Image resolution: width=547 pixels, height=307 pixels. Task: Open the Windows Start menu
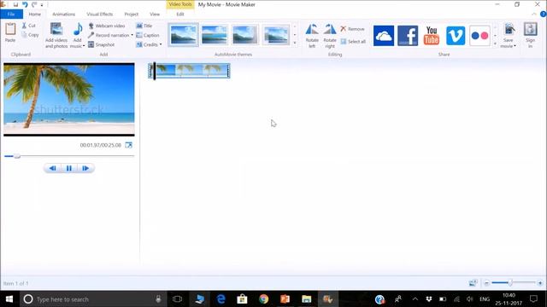9,299
